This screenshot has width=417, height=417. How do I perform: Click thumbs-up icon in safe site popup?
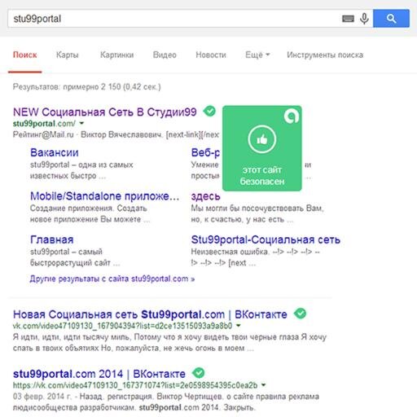tap(262, 139)
